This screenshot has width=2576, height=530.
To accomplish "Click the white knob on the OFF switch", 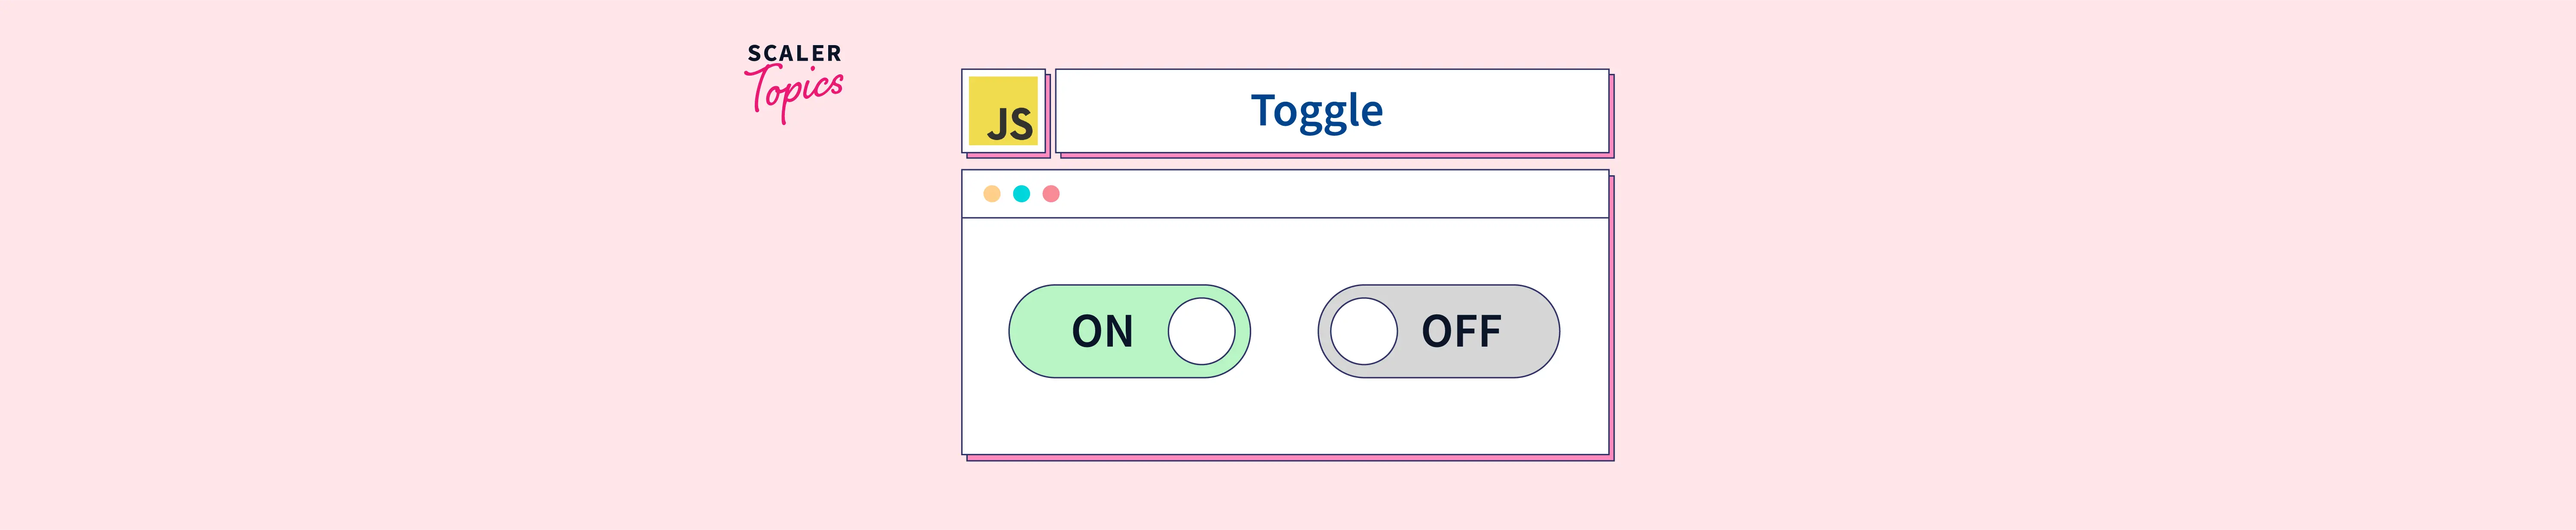I will pyautogui.click(x=1364, y=331).
